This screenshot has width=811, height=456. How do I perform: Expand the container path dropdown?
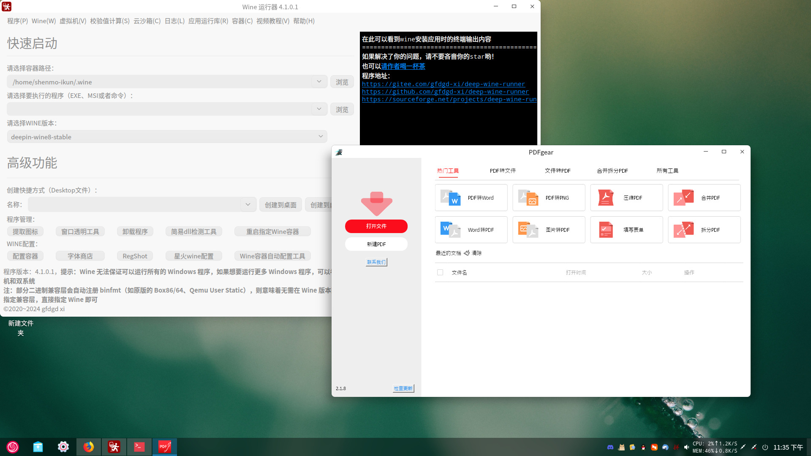(319, 82)
